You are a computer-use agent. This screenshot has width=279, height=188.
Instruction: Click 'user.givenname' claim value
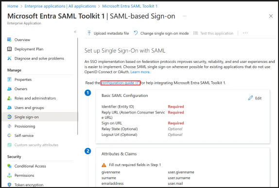point(181,172)
